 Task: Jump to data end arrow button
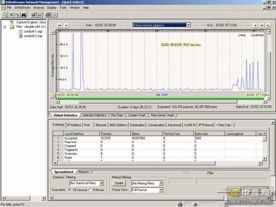(262, 26)
